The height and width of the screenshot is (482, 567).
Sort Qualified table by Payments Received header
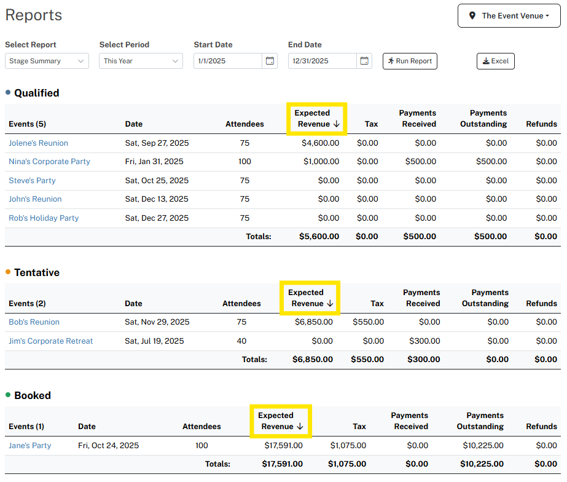(x=418, y=118)
